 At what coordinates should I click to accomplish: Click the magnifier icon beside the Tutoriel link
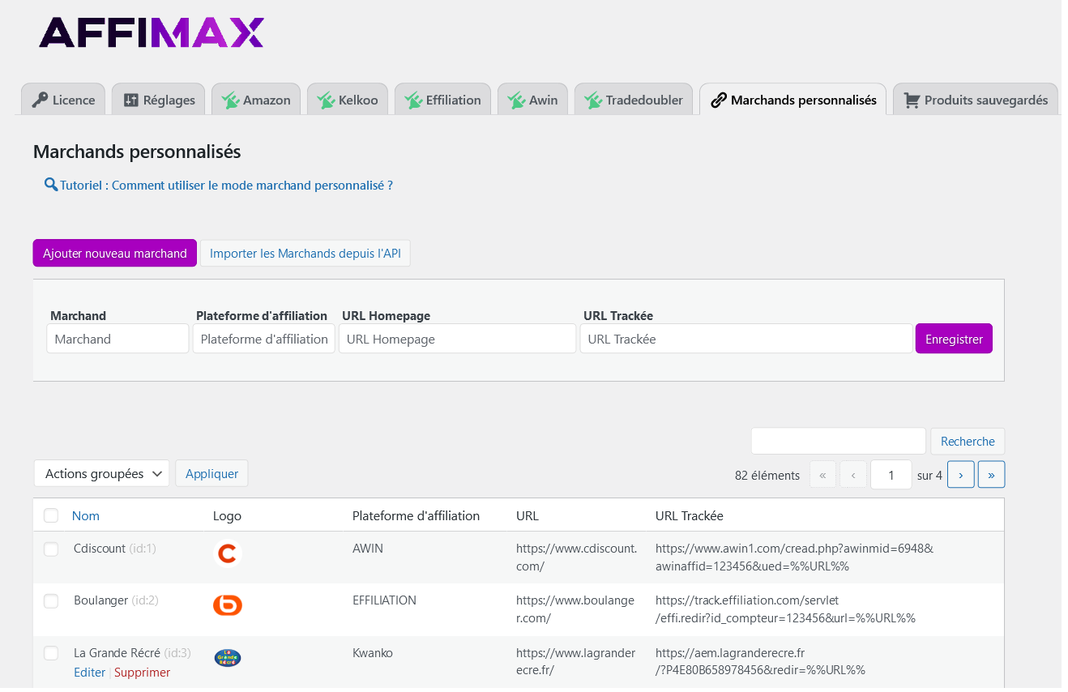tap(51, 185)
